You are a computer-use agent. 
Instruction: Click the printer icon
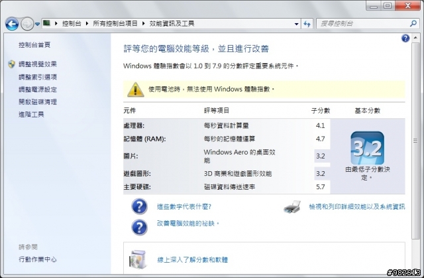click(x=292, y=207)
